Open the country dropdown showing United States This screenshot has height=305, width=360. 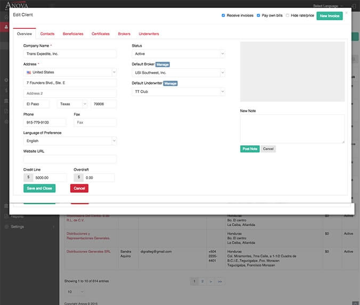coord(70,72)
